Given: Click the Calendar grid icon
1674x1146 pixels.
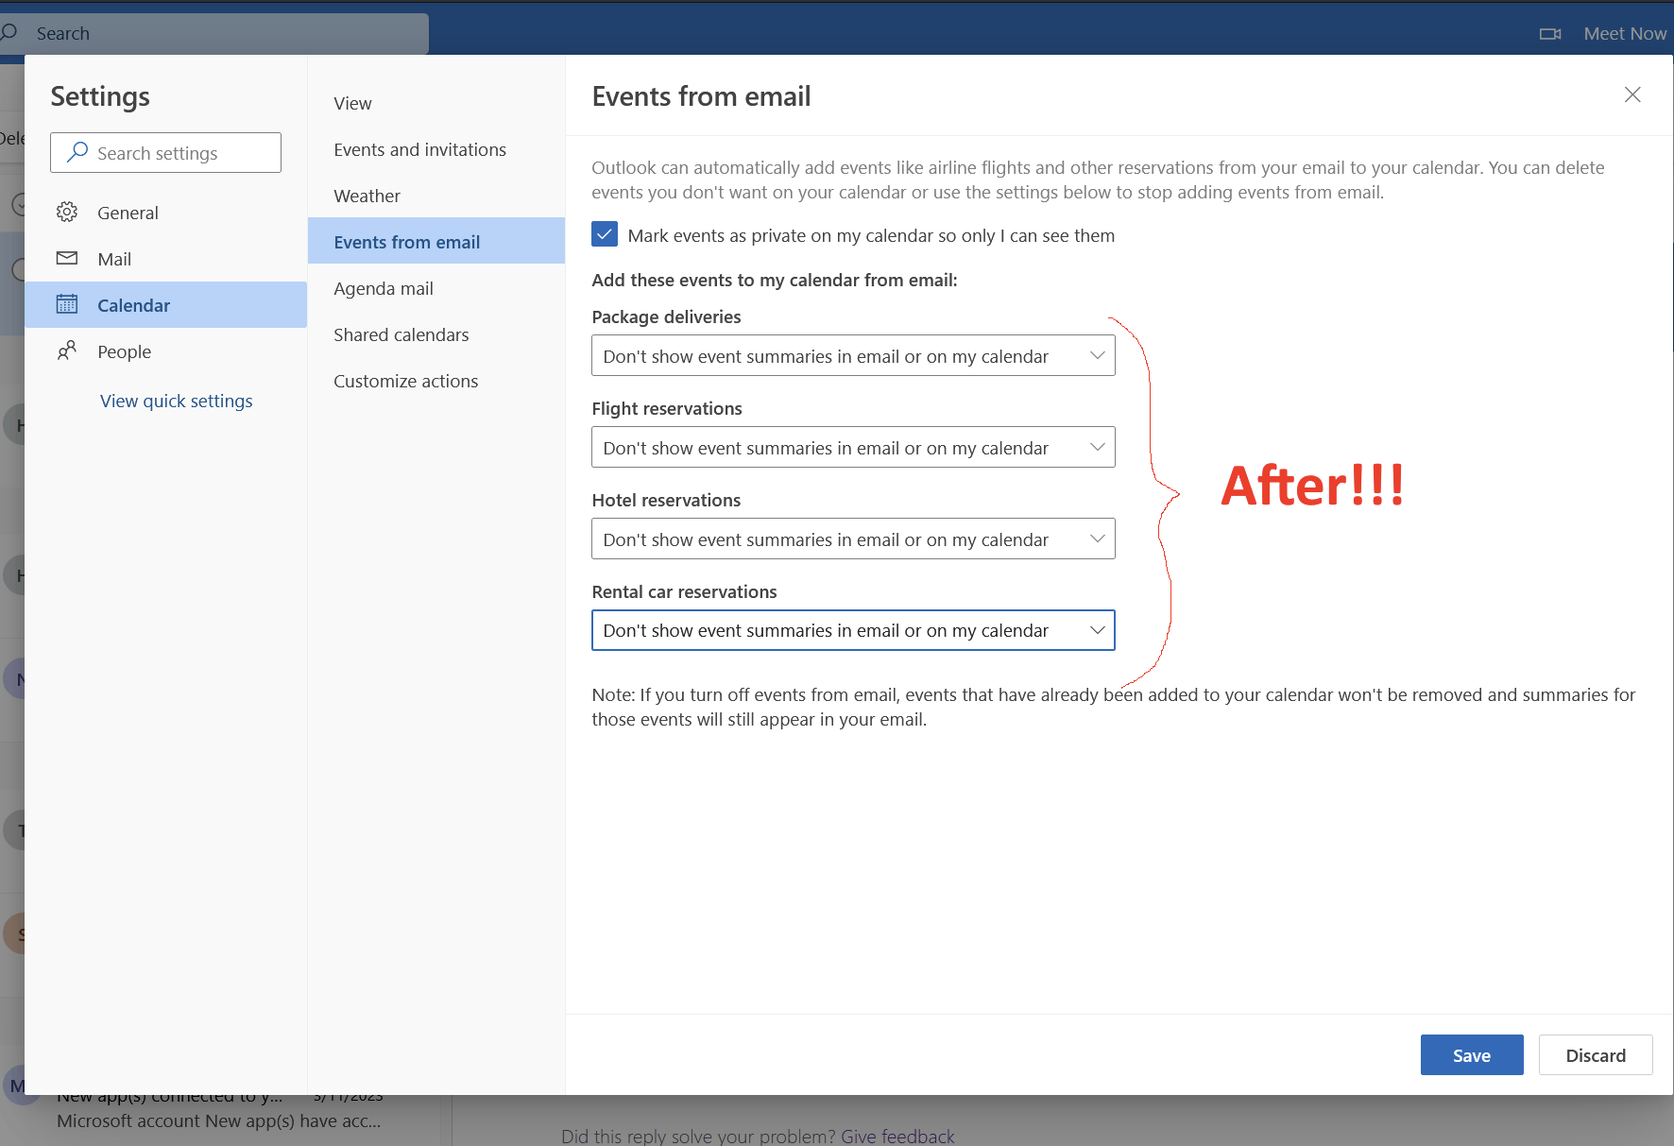Looking at the screenshot, I should pyautogui.click(x=67, y=304).
